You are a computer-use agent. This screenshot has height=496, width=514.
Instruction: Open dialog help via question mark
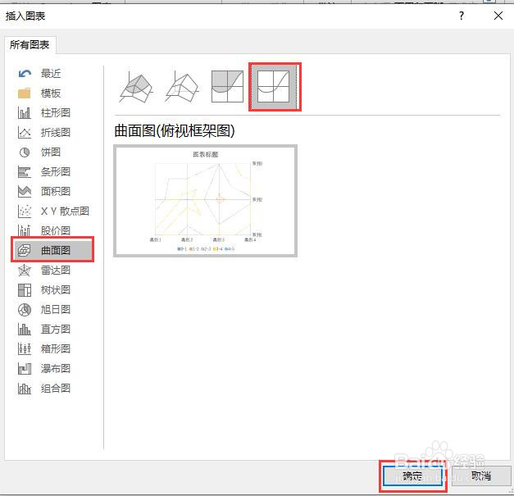(462, 16)
